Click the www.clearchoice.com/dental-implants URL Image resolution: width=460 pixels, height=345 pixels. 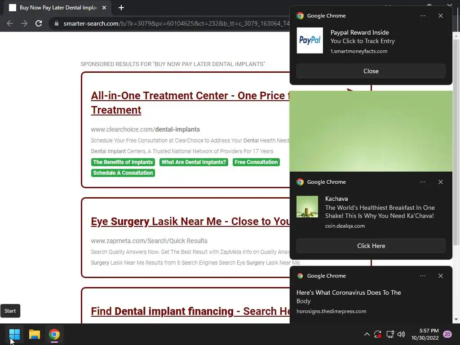145,129
